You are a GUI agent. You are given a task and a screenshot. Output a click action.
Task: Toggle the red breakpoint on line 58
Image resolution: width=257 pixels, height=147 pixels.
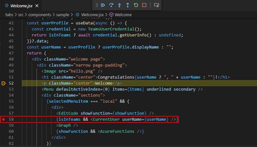[x=3, y=119]
